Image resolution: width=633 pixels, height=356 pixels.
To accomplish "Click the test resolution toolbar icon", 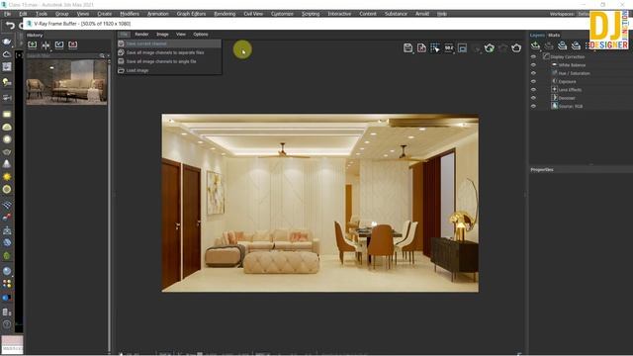I will (x=462, y=48).
